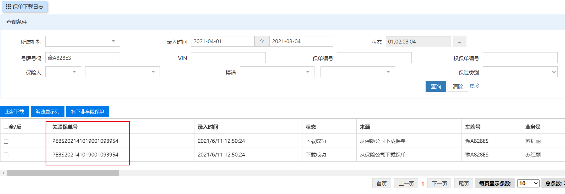Click the ellipsis button next to 状态
Viewport: 565px width, 194px height.
click(459, 42)
